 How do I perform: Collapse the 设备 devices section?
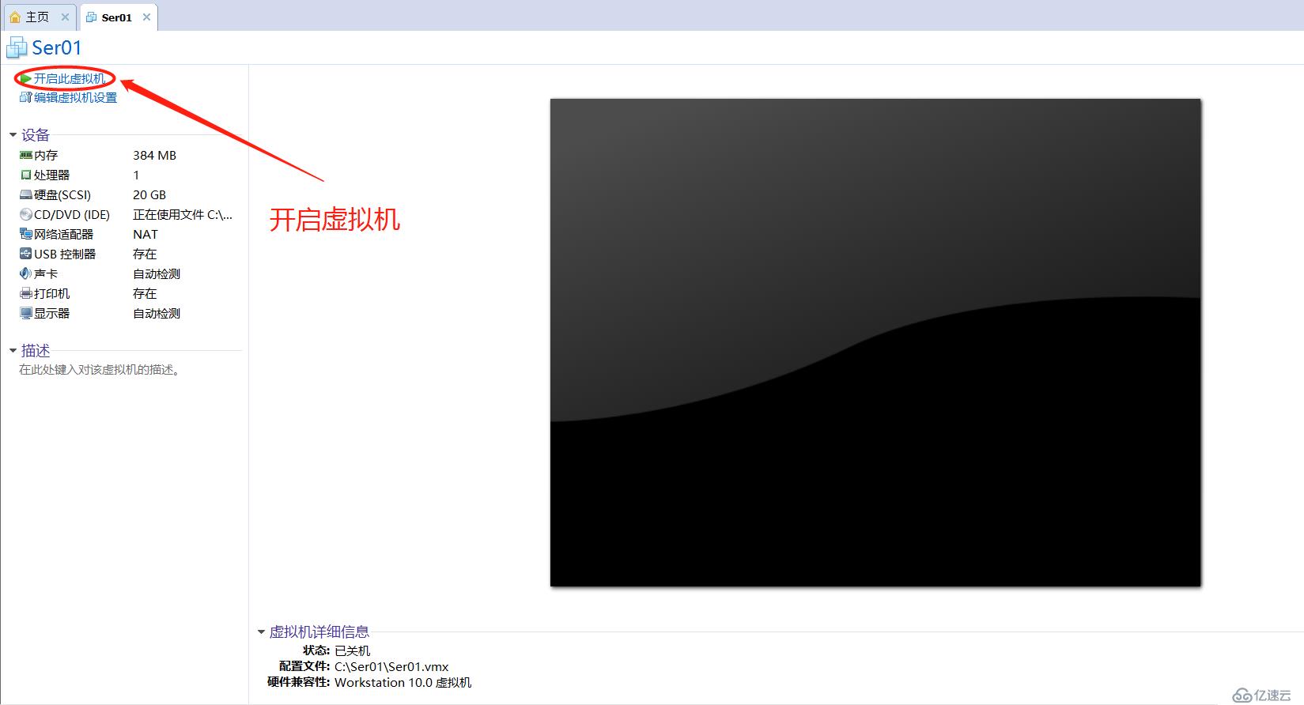coord(13,135)
